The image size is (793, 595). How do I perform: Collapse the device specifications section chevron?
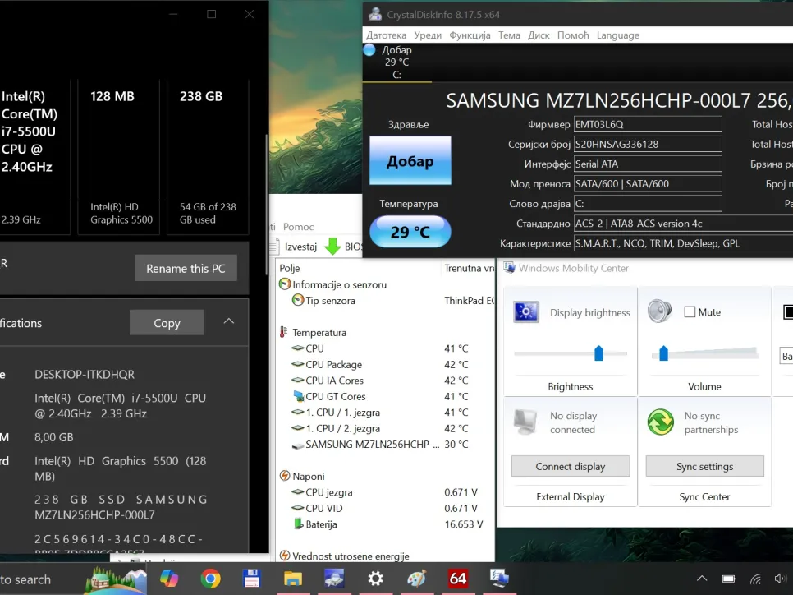pyautogui.click(x=229, y=322)
